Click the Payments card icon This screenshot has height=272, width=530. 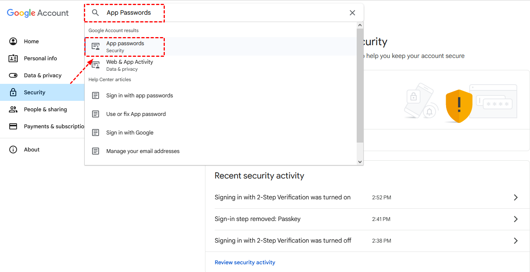coord(13,126)
